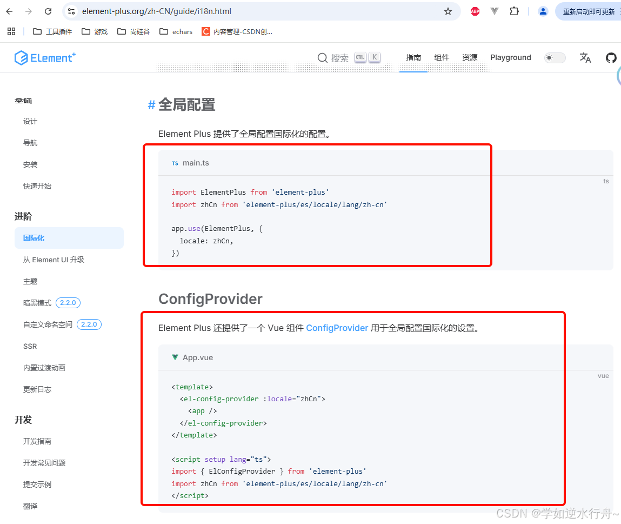Open the 内置过渡动画 sidebar item
Screen dimensions: 621x524
(x=44, y=367)
